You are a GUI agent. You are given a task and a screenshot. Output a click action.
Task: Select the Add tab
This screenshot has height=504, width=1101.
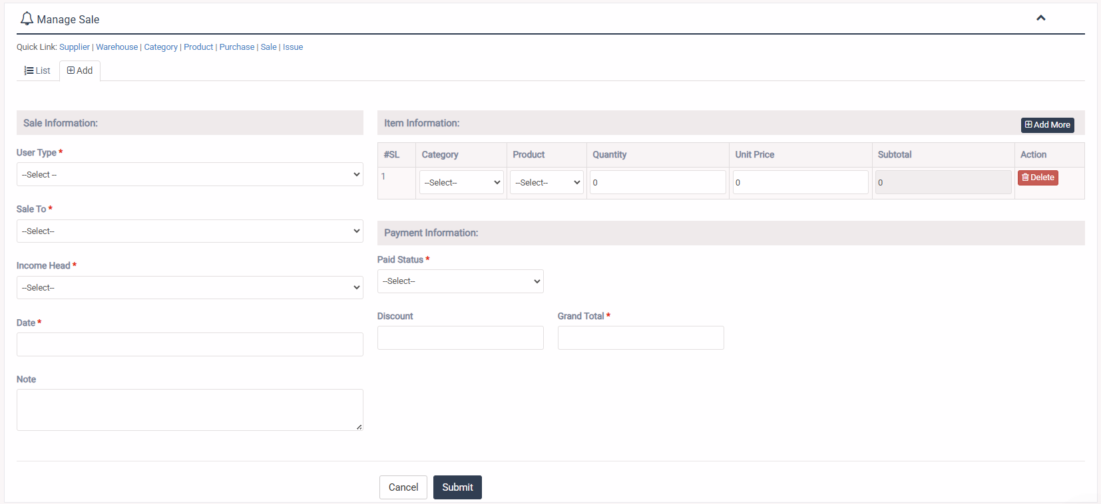pos(80,70)
